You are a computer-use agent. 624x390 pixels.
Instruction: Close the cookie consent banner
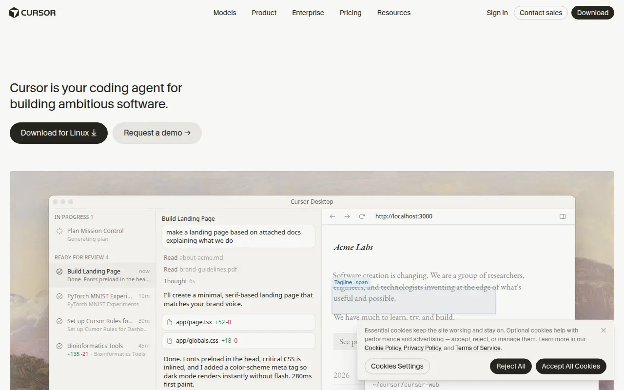point(604,330)
